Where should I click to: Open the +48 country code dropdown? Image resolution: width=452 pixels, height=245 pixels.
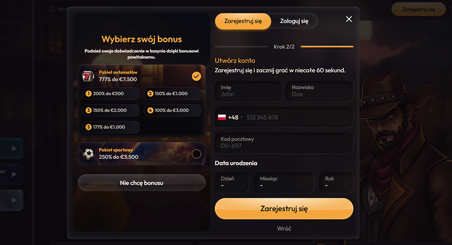point(235,117)
